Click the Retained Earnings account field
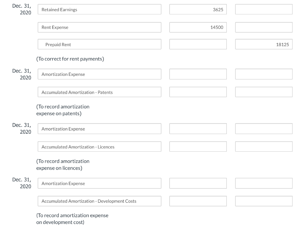 click(x=99, y=9)
